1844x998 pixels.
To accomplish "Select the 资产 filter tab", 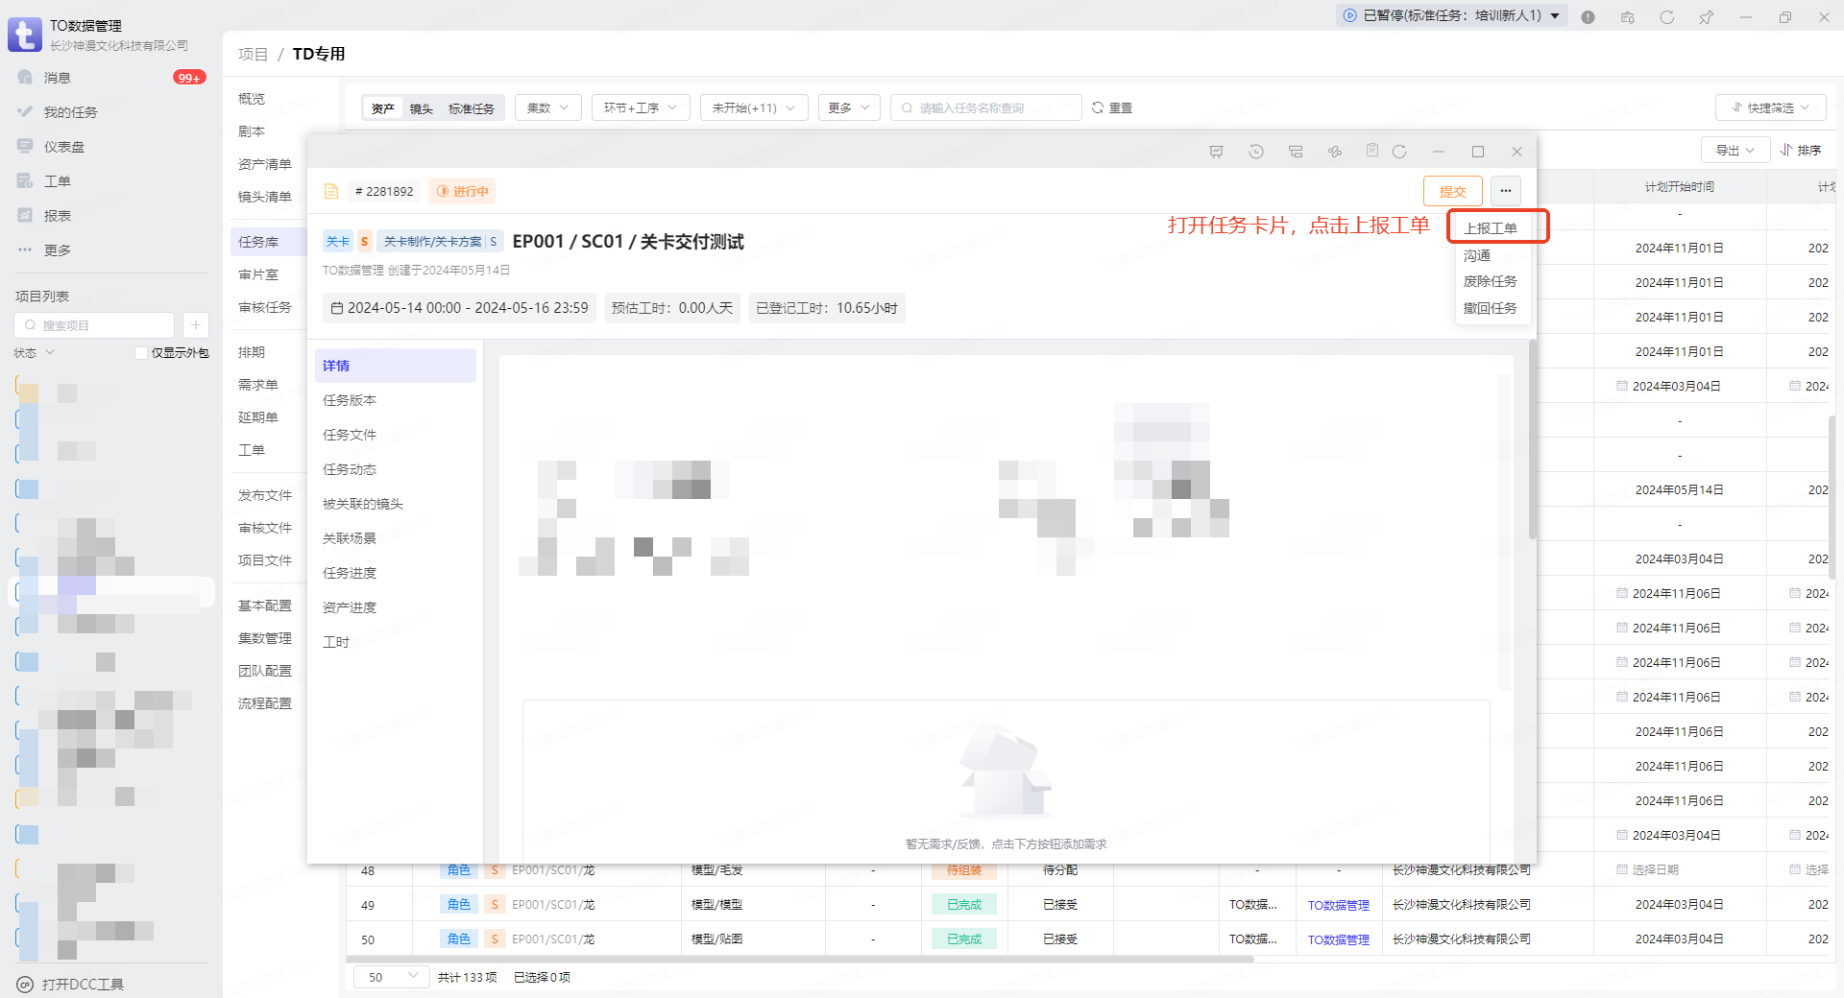I will [x=382, y=108].
